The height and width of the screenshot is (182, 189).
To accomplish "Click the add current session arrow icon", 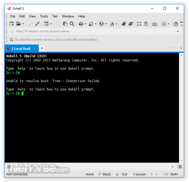I will click(12, 40).
